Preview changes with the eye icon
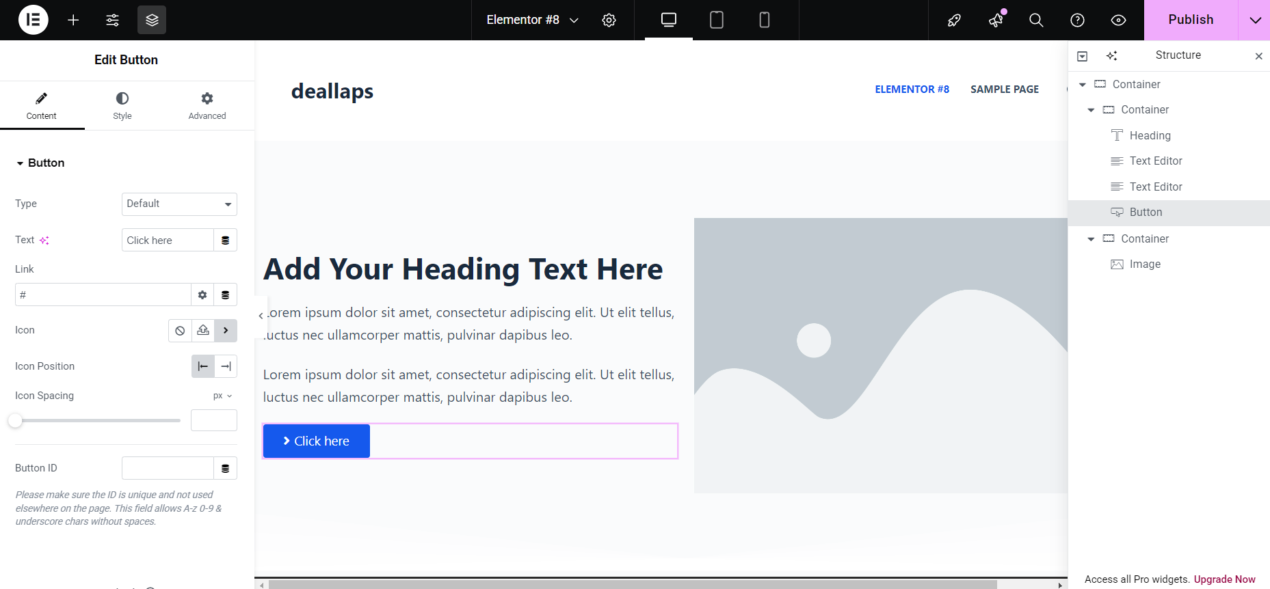 click(1118, 20)
